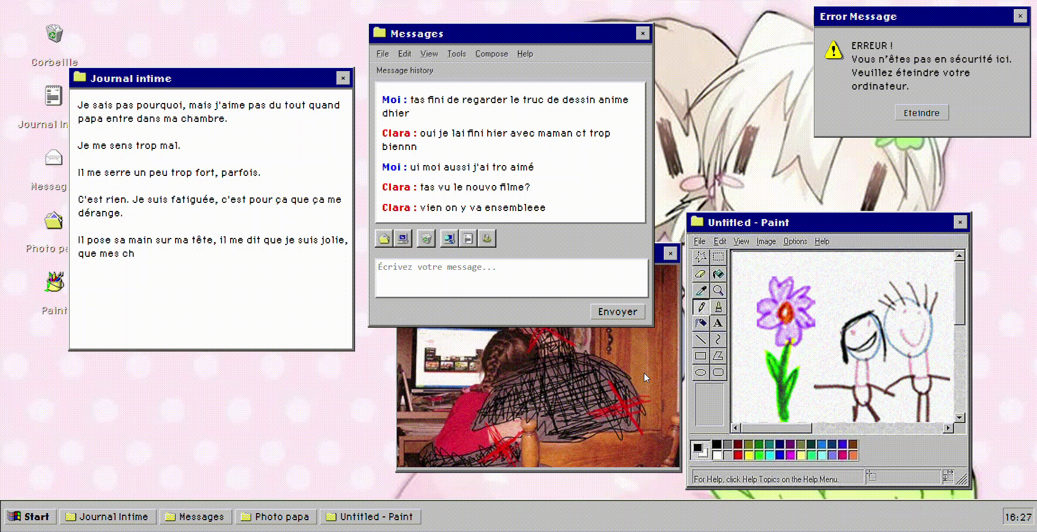
Task: Open the Start menu on the taskbar
Action: tap(30, 516)
